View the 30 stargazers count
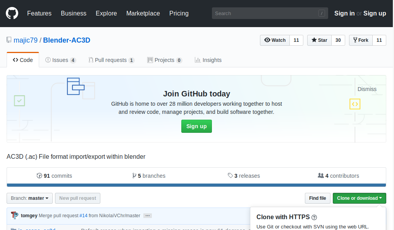The width and height of the screenshot is (394, 230). click(338, 40)
